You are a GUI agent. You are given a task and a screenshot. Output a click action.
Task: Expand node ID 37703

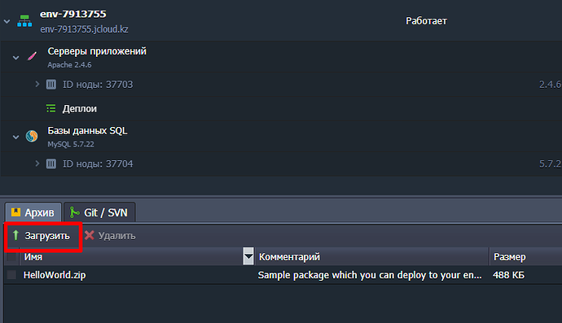point(37,84)
